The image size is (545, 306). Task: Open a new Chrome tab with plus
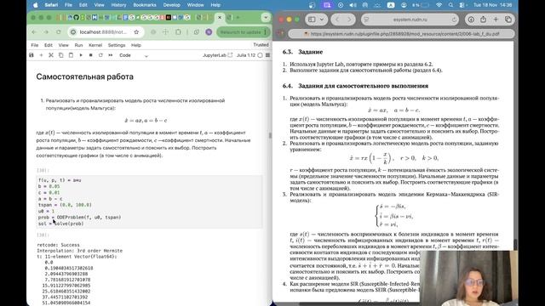point(238,17)
